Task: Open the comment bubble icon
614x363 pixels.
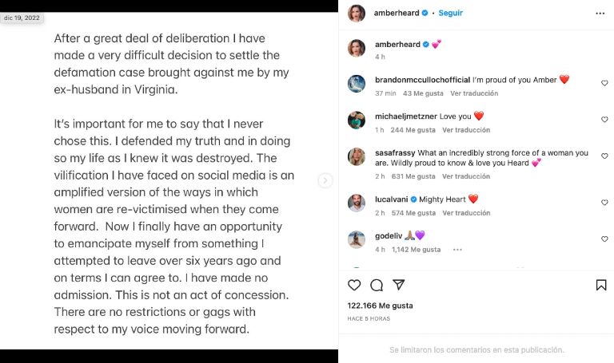Action: [x=377, y=285]
